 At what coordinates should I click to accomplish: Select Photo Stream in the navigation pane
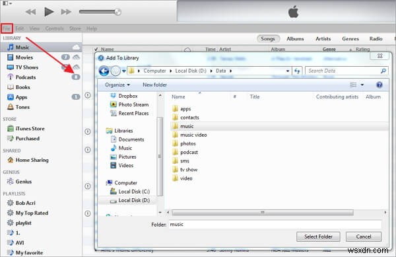[x=129, y=104]
